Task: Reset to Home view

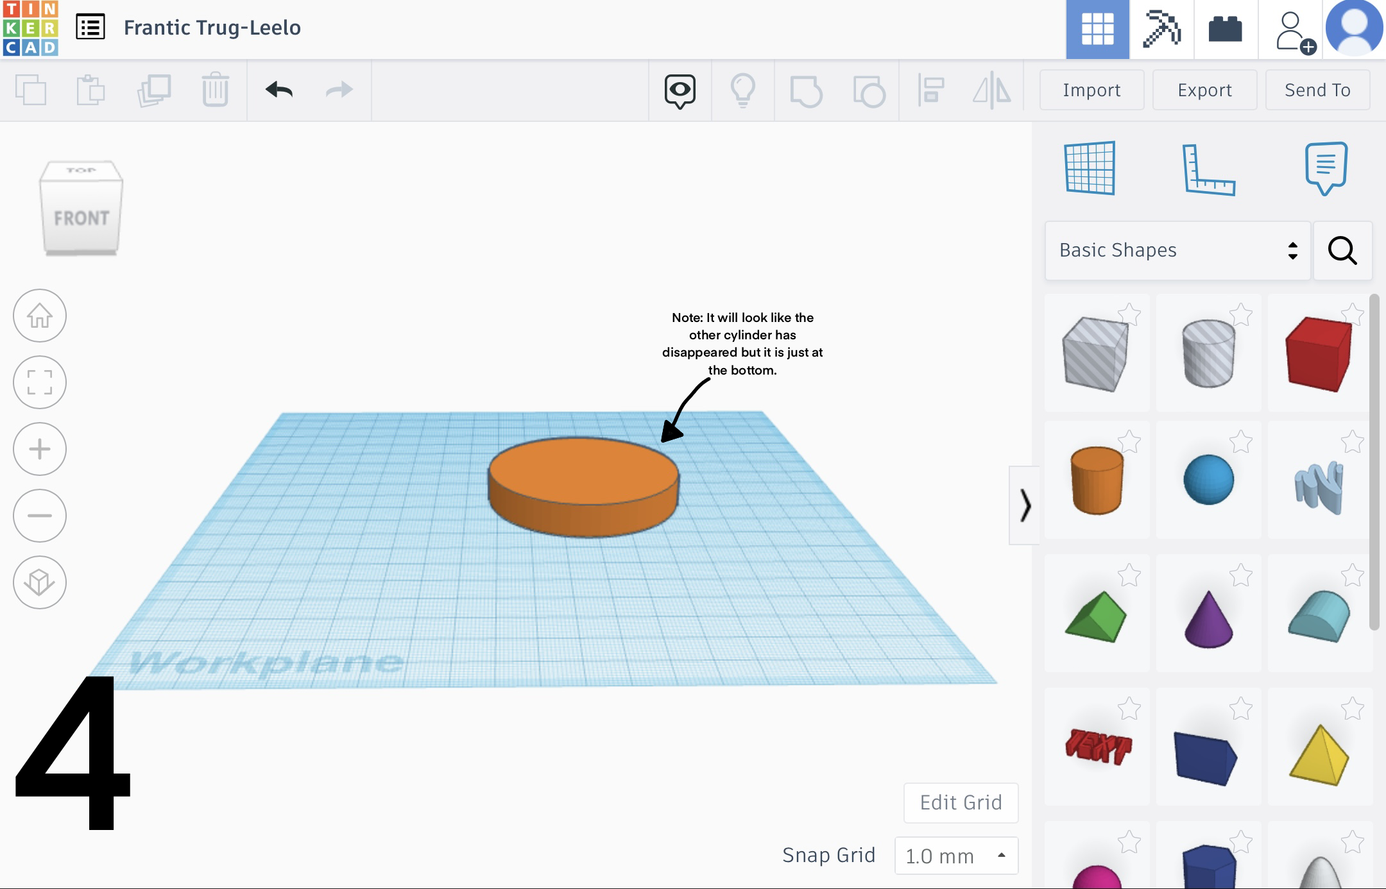Action: click(40, 316)
